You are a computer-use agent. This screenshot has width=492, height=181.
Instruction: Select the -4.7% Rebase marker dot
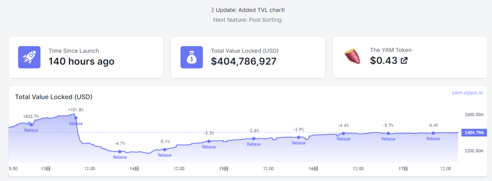click(119, 152)
